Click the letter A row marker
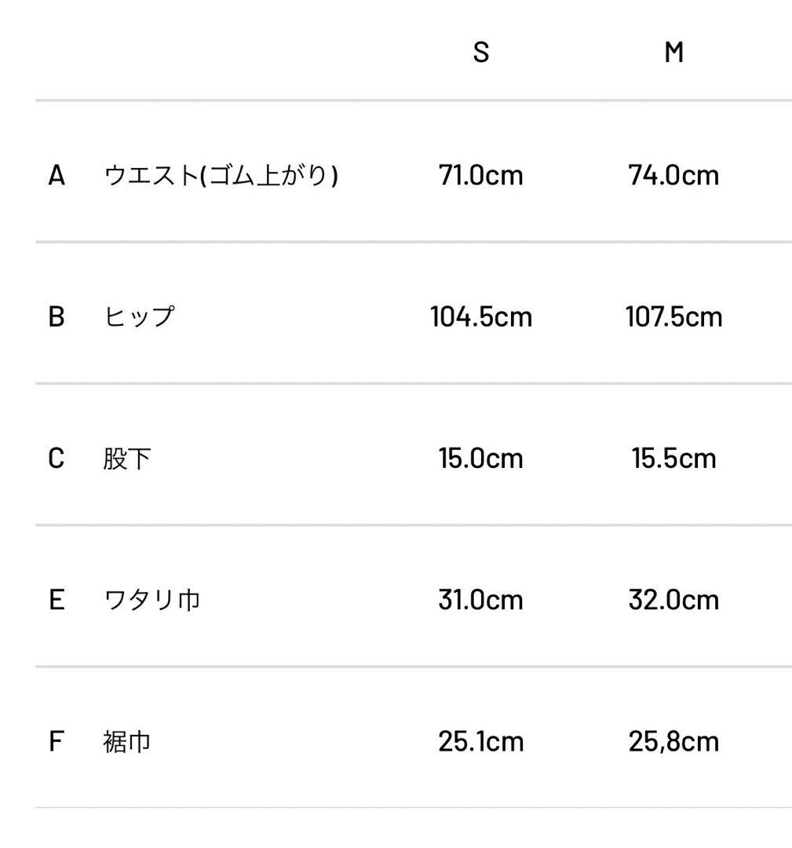Viewport: 792px width, 848px height. coord(57,175)
